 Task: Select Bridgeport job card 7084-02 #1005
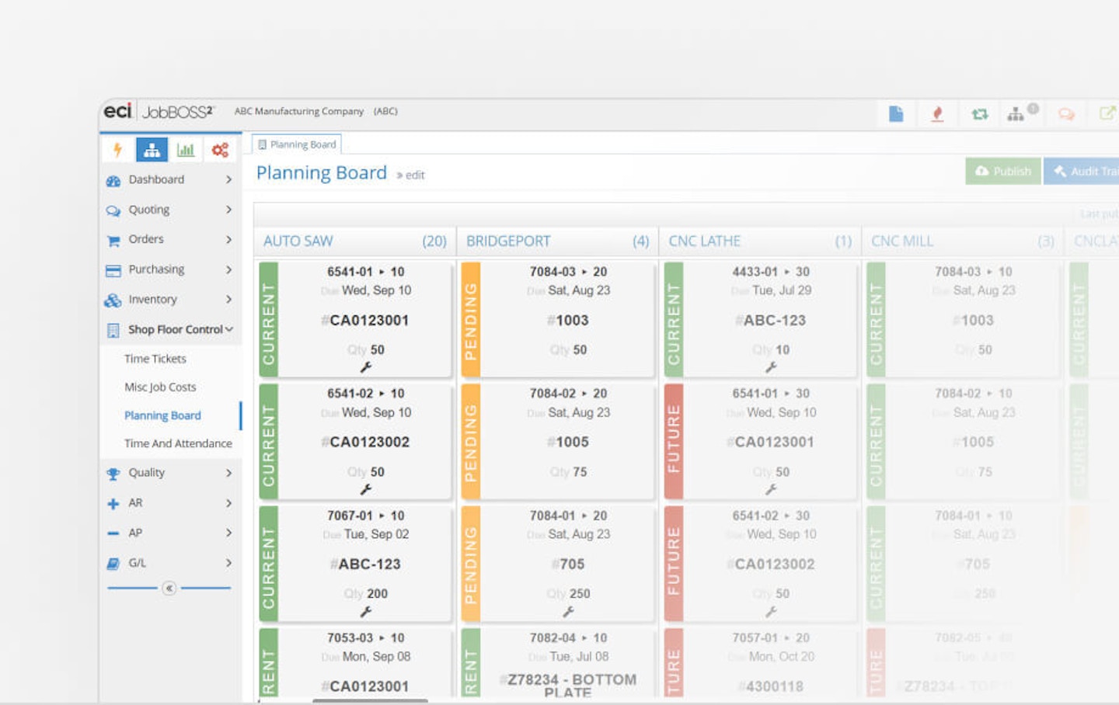[x=558, y=442]
